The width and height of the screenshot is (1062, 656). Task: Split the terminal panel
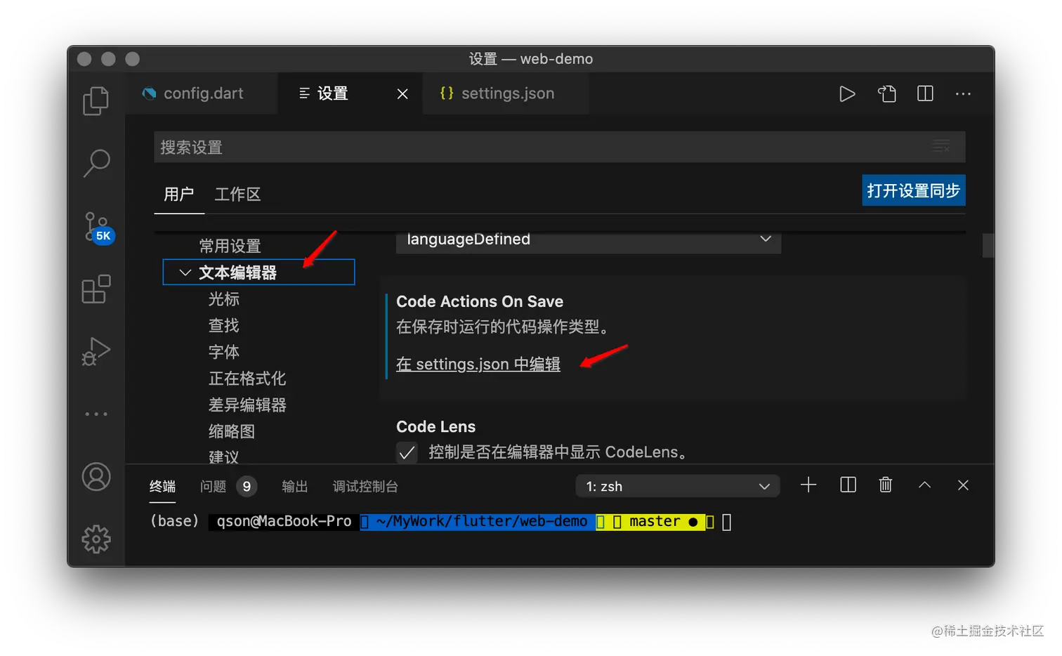(x=848, y=485)
